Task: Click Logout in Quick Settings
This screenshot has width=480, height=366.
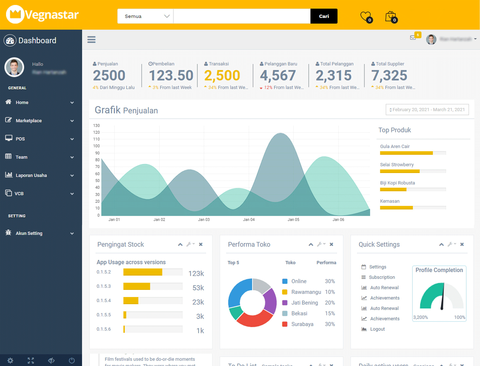Action: coord(377,329)
